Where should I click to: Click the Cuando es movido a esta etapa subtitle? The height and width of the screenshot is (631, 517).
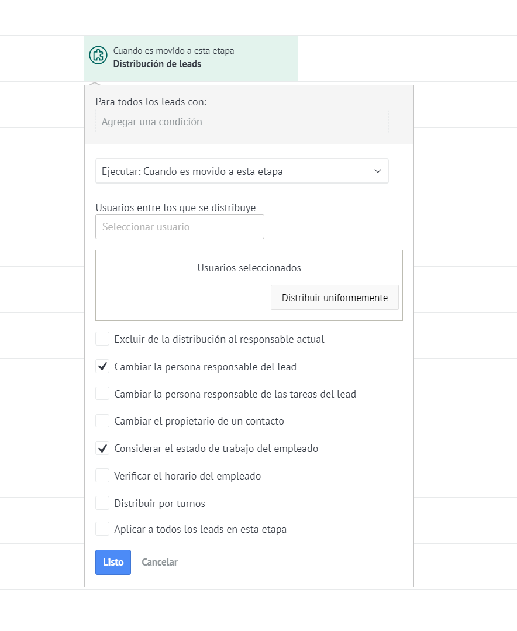tap(173, 51)
